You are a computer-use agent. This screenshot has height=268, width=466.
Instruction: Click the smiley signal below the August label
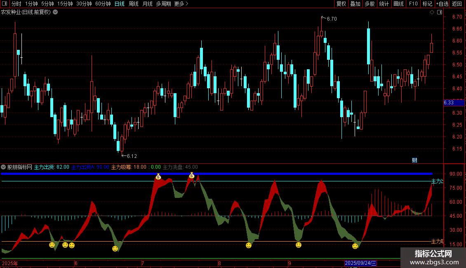click(249, 245)
